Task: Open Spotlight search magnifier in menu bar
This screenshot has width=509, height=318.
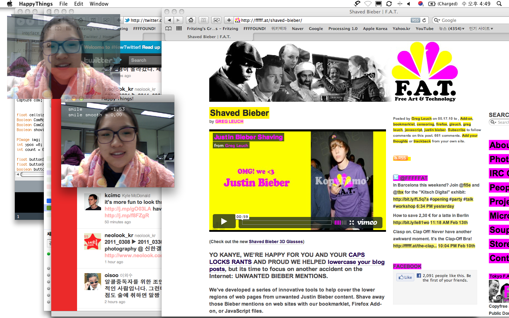Action: point(499,4)
